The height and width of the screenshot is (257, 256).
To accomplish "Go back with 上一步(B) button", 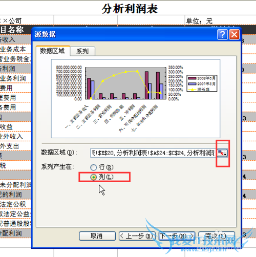I will [137, 236].
